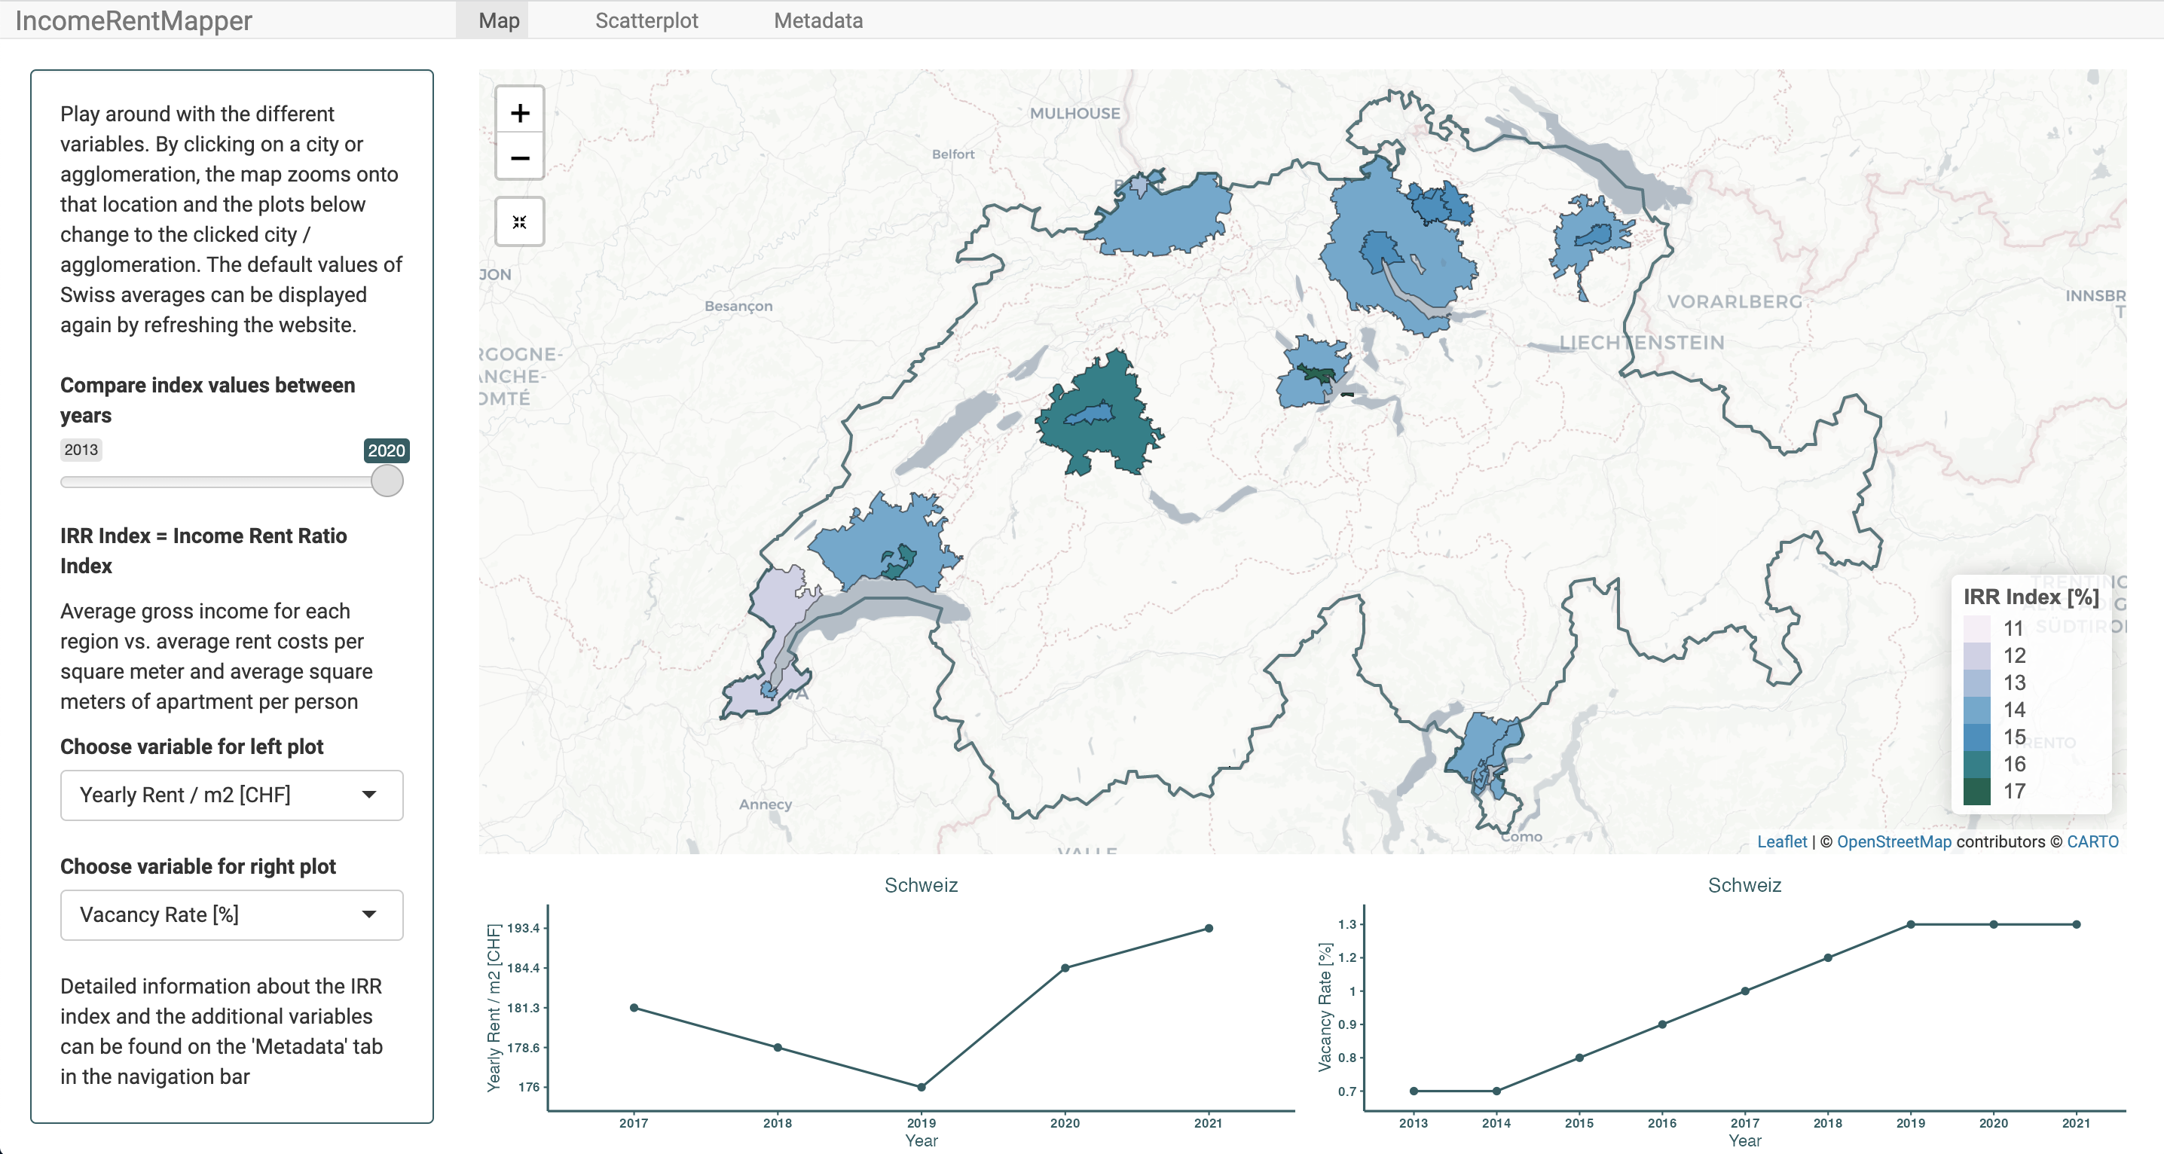Click the left chart title Schweiz
The width and height of the screenshot is (2164, 1154).
click(x=921, y=884)
